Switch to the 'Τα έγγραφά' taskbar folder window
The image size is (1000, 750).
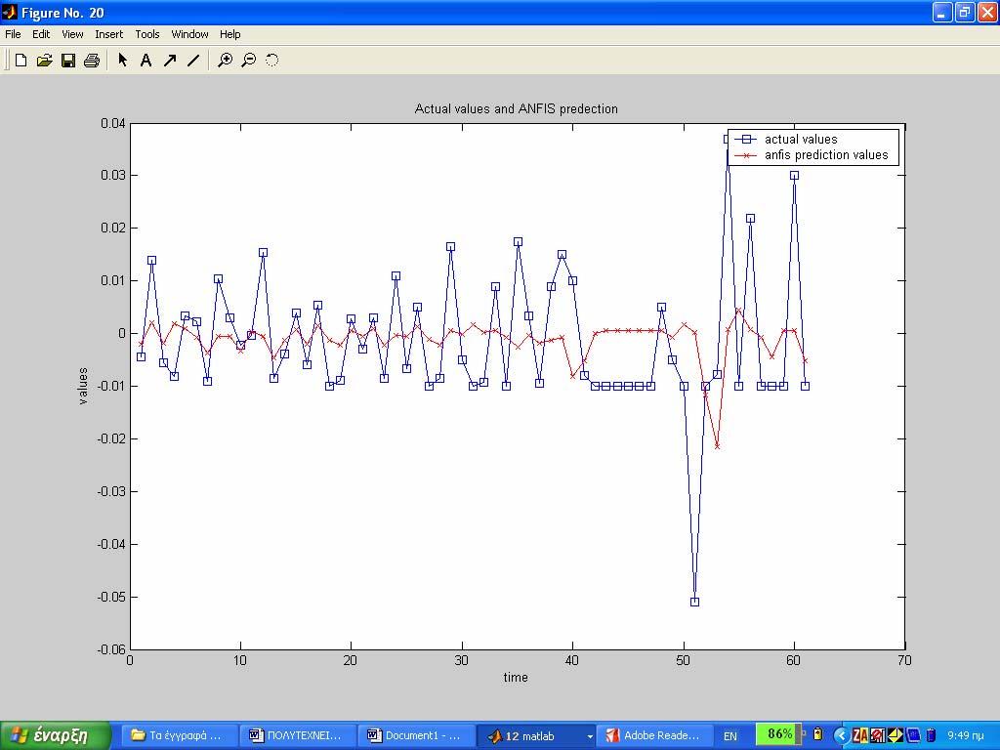click(x=179, y=735)
